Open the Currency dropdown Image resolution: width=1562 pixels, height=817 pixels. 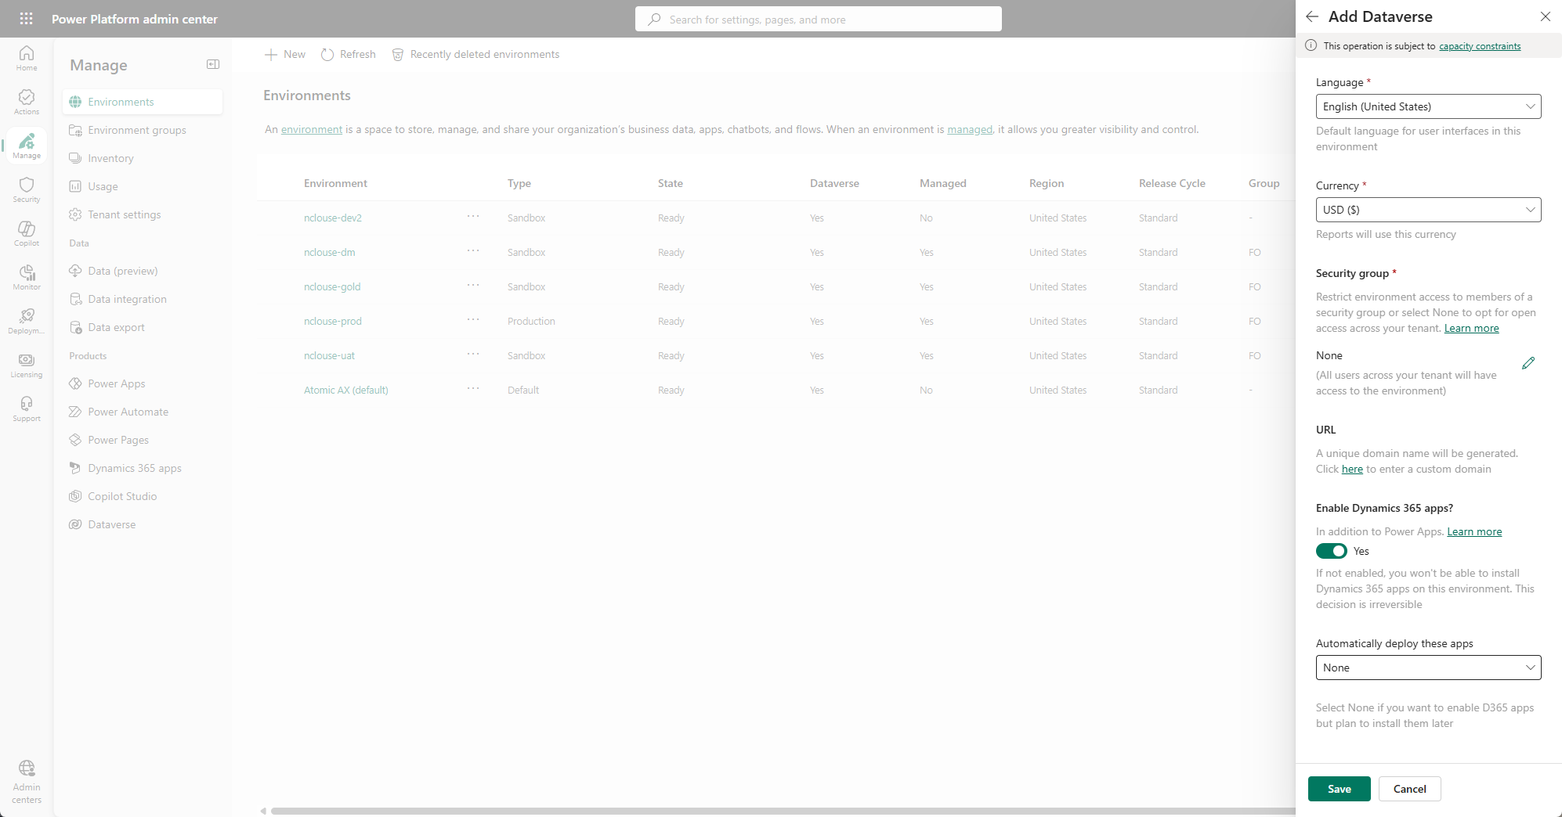coord(1428,210)
